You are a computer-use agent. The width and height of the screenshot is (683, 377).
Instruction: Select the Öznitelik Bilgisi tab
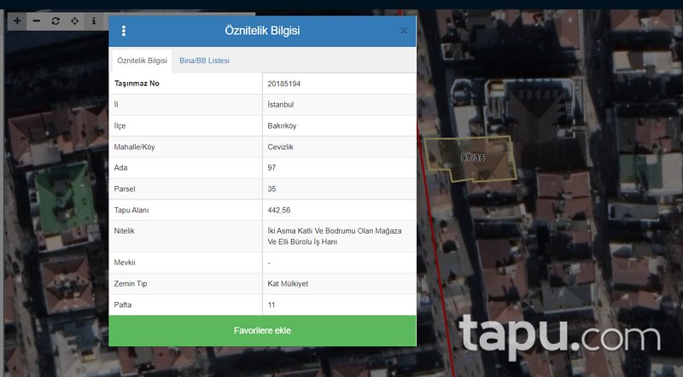tap(142, 61)
